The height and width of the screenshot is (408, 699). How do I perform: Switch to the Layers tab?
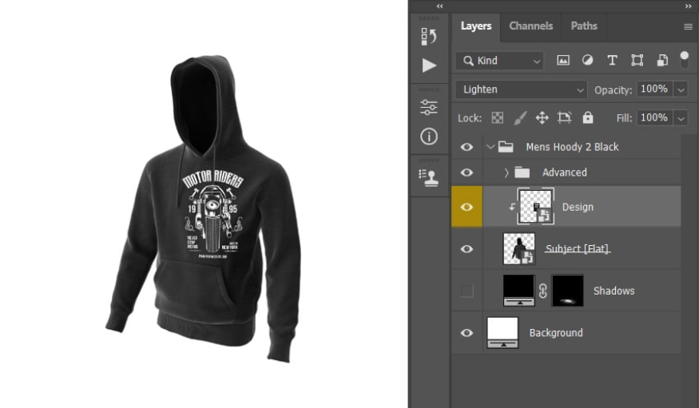tap(475, 26)
